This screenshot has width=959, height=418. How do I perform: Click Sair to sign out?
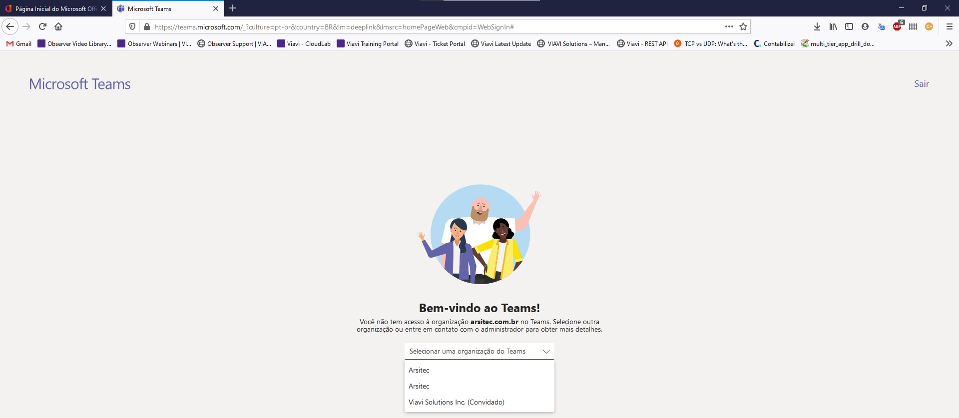(x=922, y=84)
